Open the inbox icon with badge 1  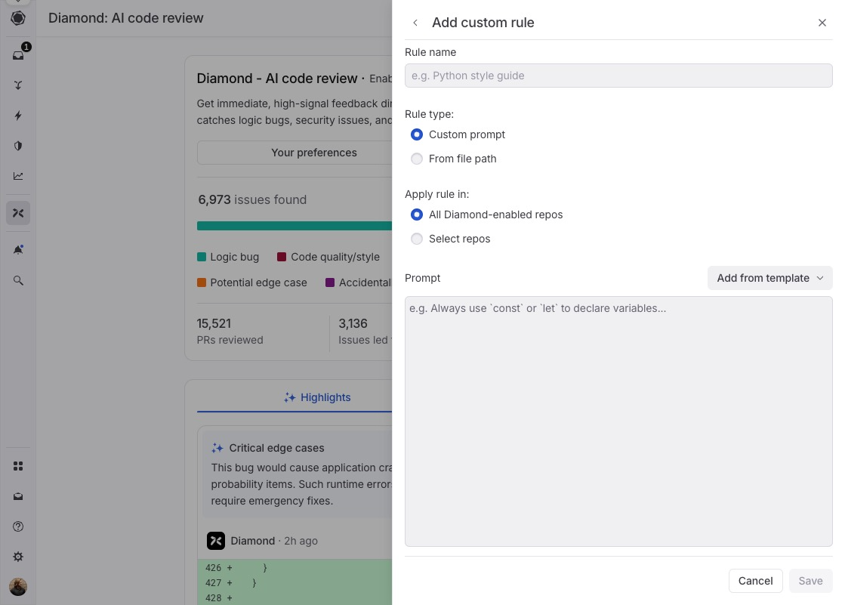click(18, 55)
